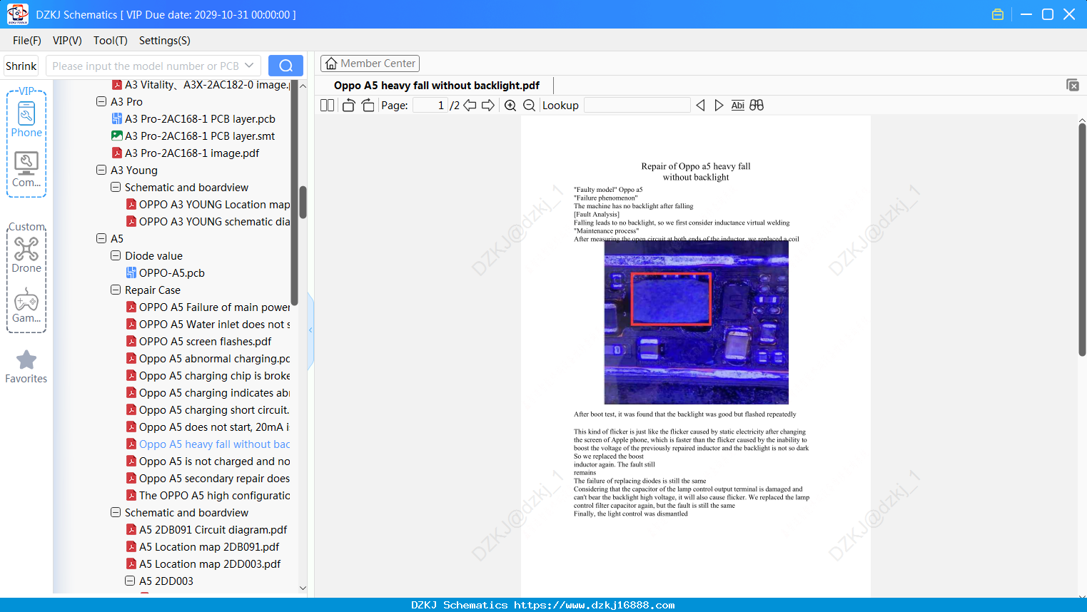The image size is (1087, 612).
Task: Toggle the two-page layout view
Action: click(x=328, y=106)
